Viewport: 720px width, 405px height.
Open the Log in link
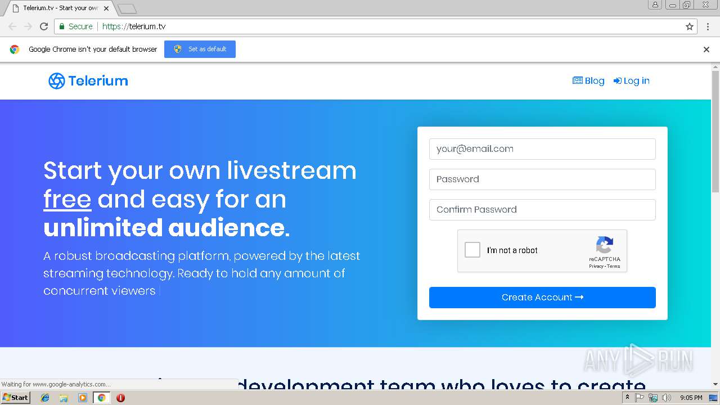click(631, 81)
